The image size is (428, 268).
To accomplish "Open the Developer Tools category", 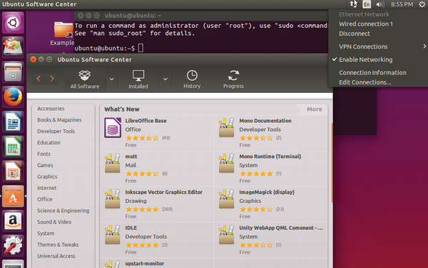I will pos(56,131).
